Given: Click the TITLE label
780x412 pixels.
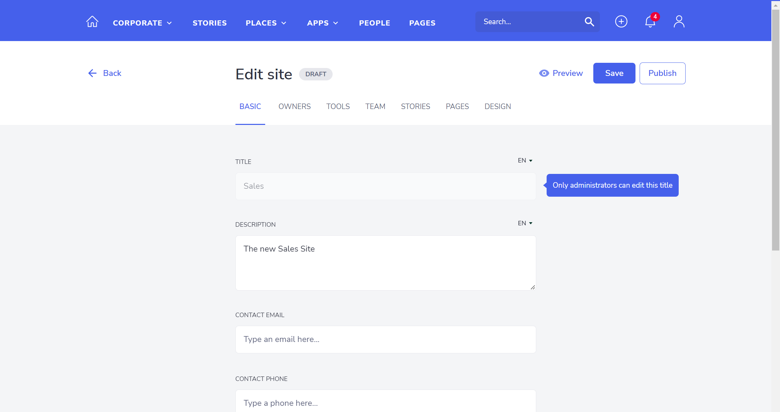Looking at the screenshot, I should [x=243, y=162].
